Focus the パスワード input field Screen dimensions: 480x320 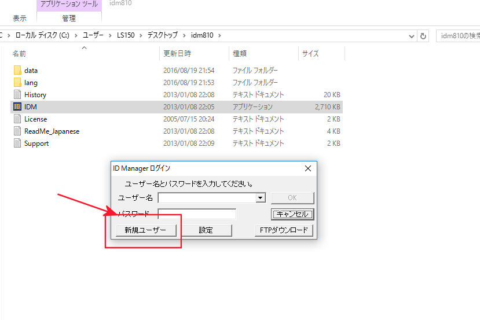click(197, 214)
